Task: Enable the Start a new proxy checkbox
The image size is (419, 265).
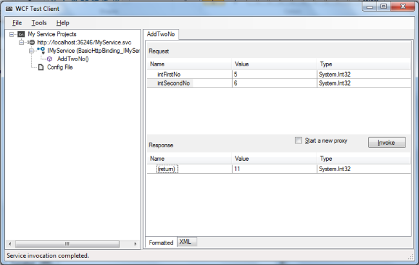Action: click(x=298, y=140)
